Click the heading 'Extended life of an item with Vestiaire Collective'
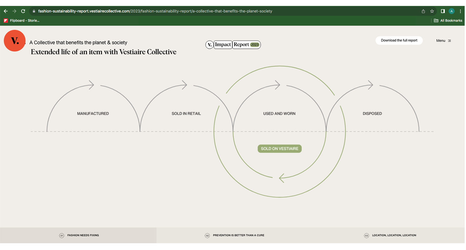Image resolution: width=466 pixels, height=250 pixels. pyautogui.click(x=104, y=52)
